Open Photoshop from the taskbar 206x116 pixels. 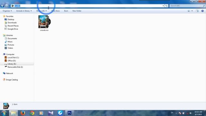(70, 113)
